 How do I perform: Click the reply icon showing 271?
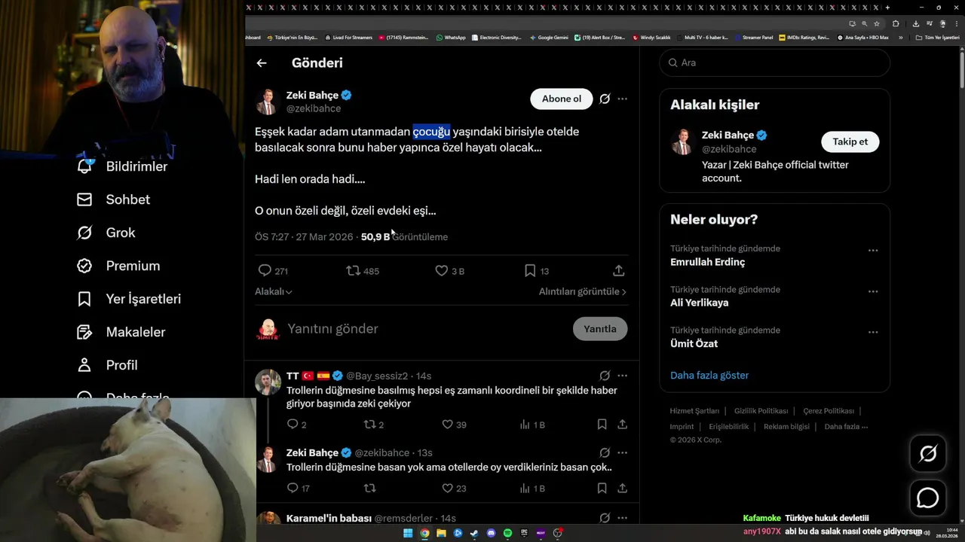click(265, 270)
